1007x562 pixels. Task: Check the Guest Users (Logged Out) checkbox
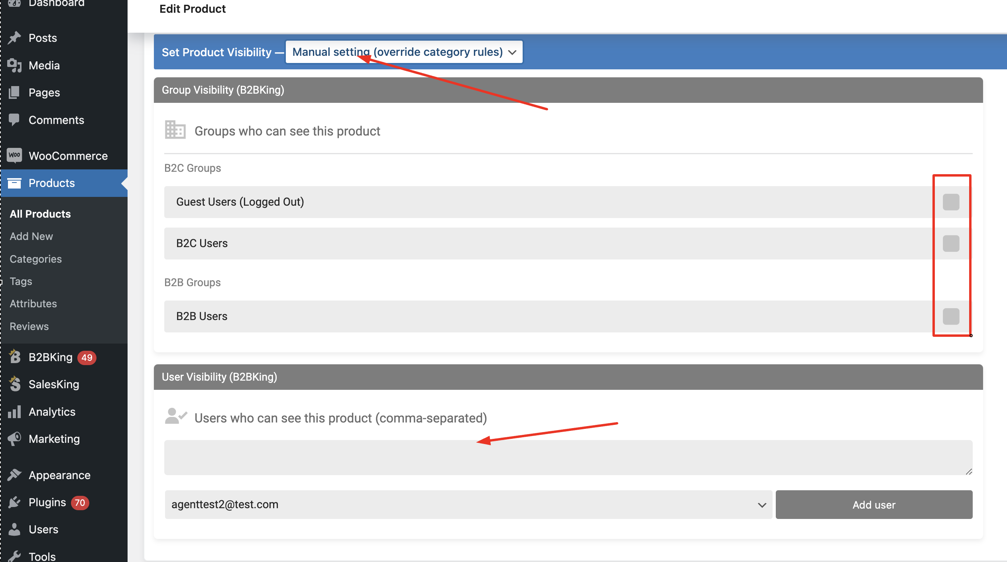pyautogui.click(x=951, y=202)
